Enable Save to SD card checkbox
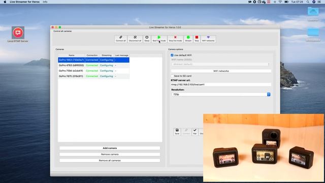Image resolution: width=325 pixels, height=183 pixels. (172, 76)
